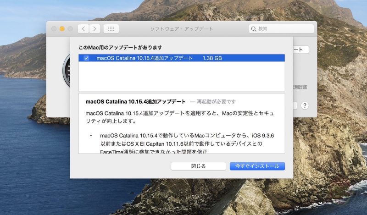Click the magnifier icon in search field
The height and width of the screenshot is (215, 367).
coord(254,29)
